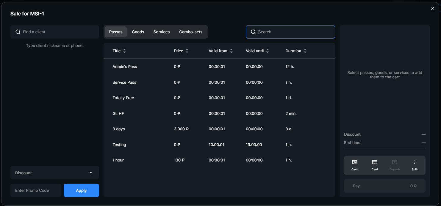This screenshot has width=441, height=206.
Task: Focus the Search field
Action: [x=290, y=32]
